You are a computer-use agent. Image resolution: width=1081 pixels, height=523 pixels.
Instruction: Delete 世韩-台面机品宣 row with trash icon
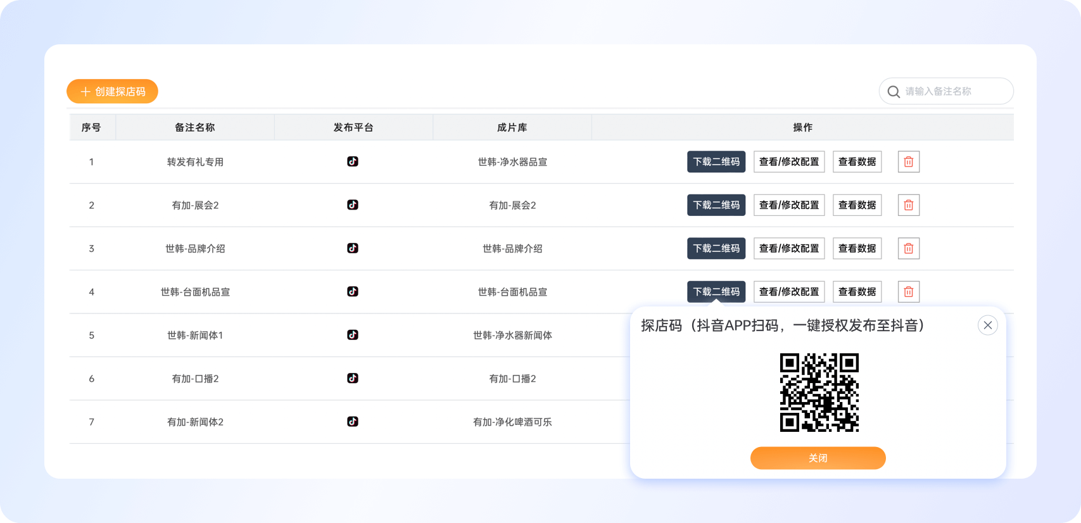909,292
